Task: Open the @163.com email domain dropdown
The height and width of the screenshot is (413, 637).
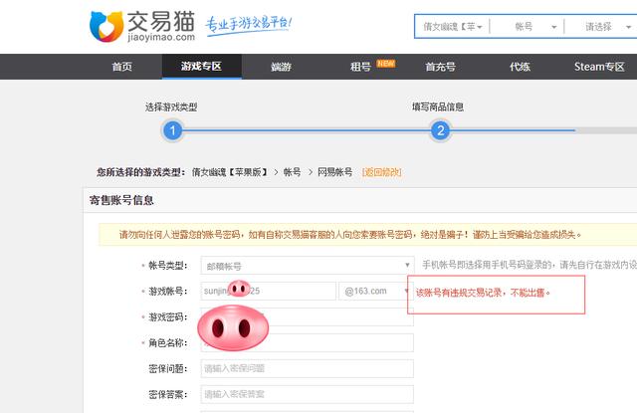Action: (376, 291)
